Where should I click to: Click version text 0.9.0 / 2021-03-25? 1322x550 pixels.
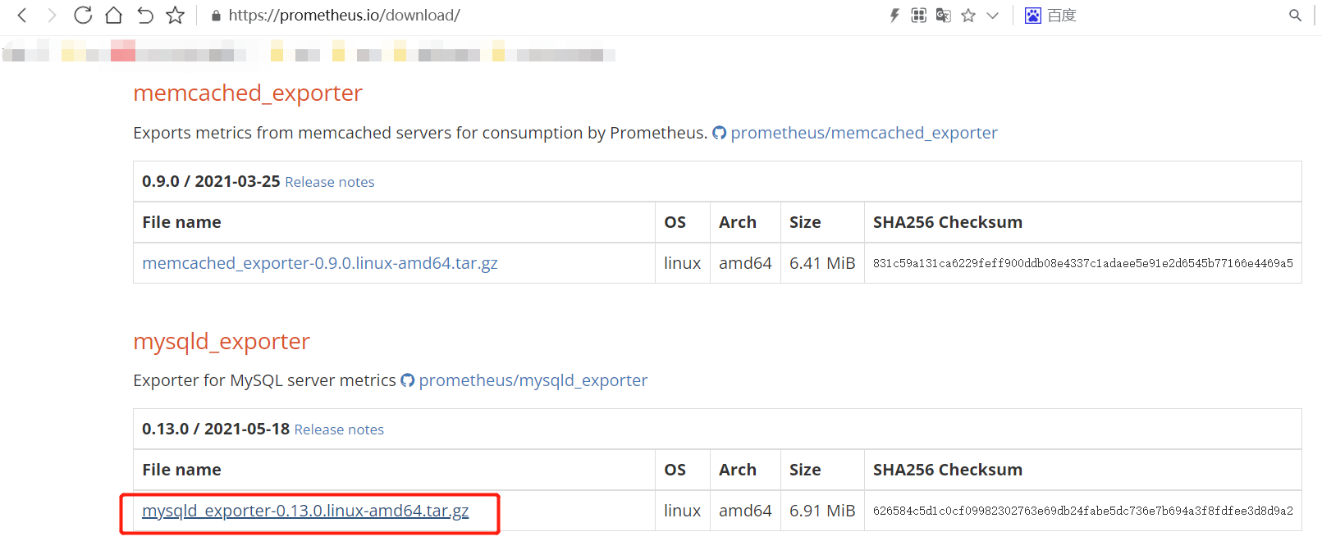coord(211,181)
